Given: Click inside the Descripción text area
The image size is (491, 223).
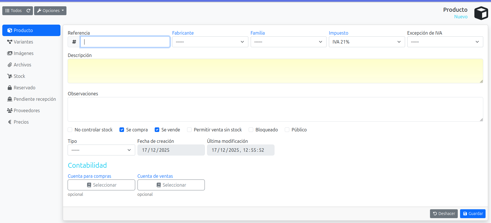Looking at the screenshot, I should [275, 71].
